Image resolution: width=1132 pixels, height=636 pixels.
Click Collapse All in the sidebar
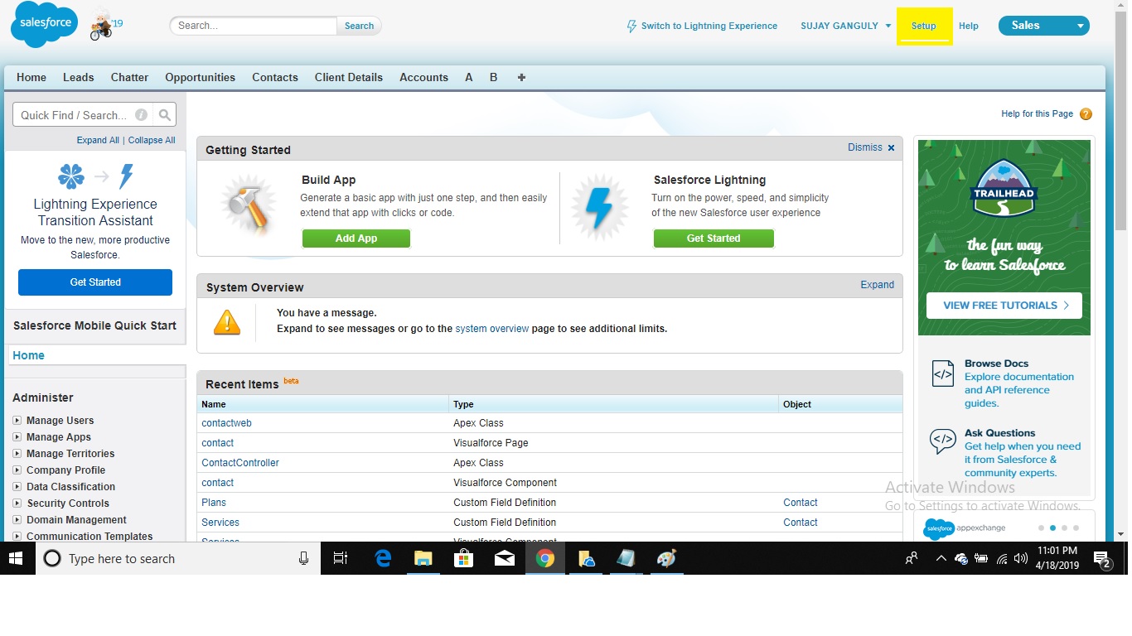152,140
